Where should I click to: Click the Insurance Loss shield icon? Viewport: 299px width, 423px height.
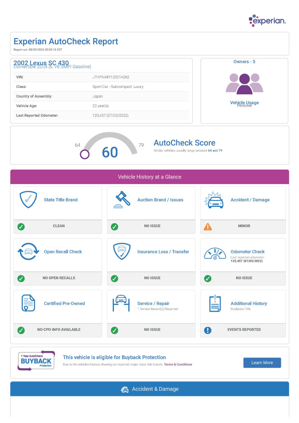point(122,252)
